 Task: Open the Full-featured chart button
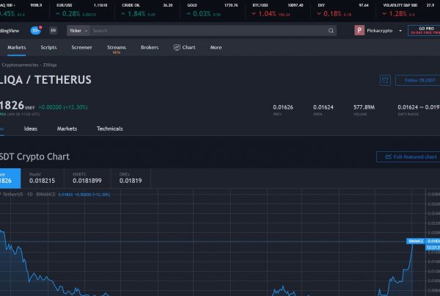pos(408,157)
